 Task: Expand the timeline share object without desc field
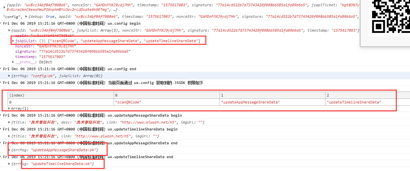9,136
